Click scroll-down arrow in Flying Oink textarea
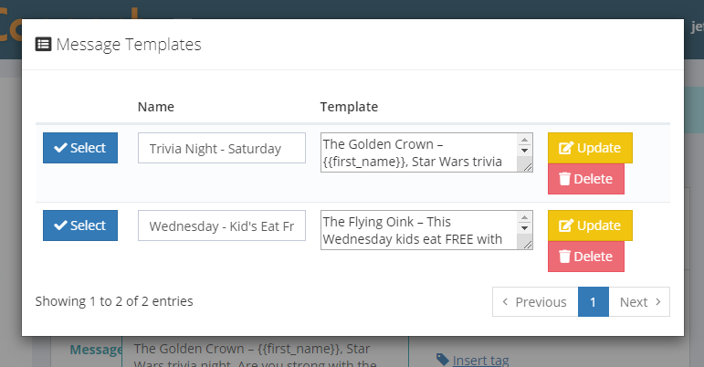 click(524, 228)
